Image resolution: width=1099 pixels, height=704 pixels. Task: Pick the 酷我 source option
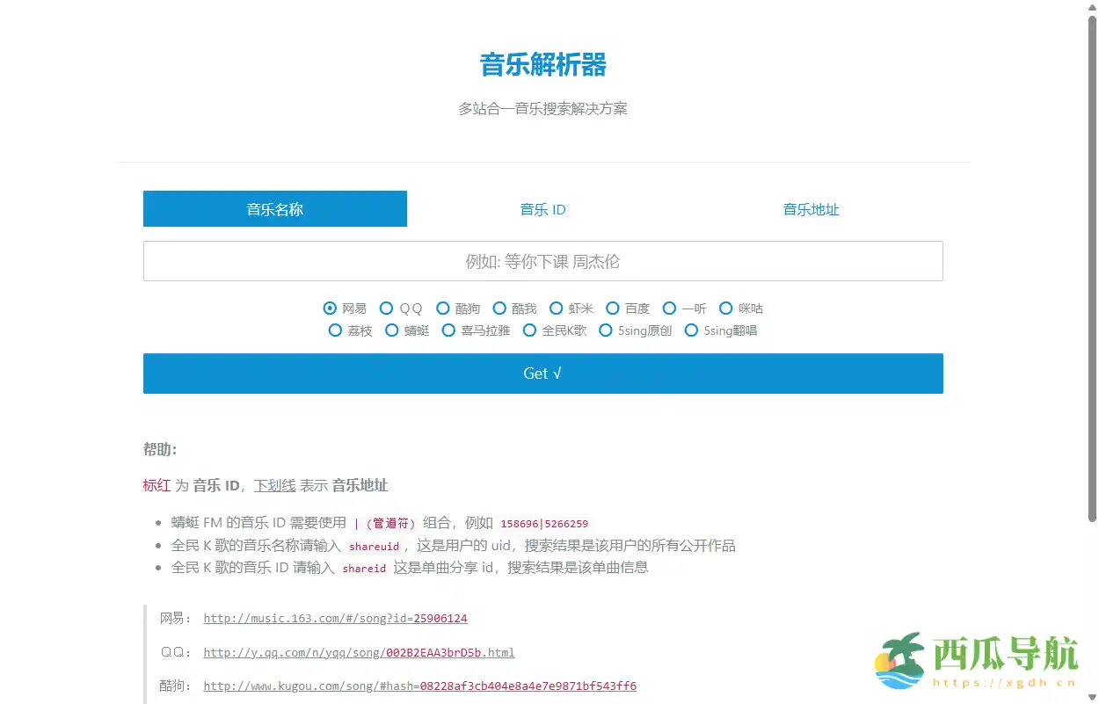499,308
